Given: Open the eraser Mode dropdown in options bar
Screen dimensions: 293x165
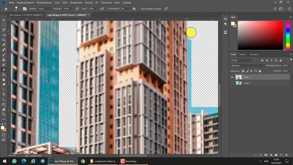Looking at the screenshot, I should point(44,9).
